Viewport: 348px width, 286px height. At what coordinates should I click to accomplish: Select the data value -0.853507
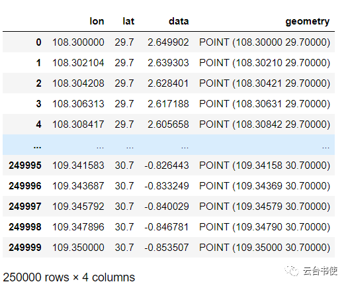tap(167, 248)
